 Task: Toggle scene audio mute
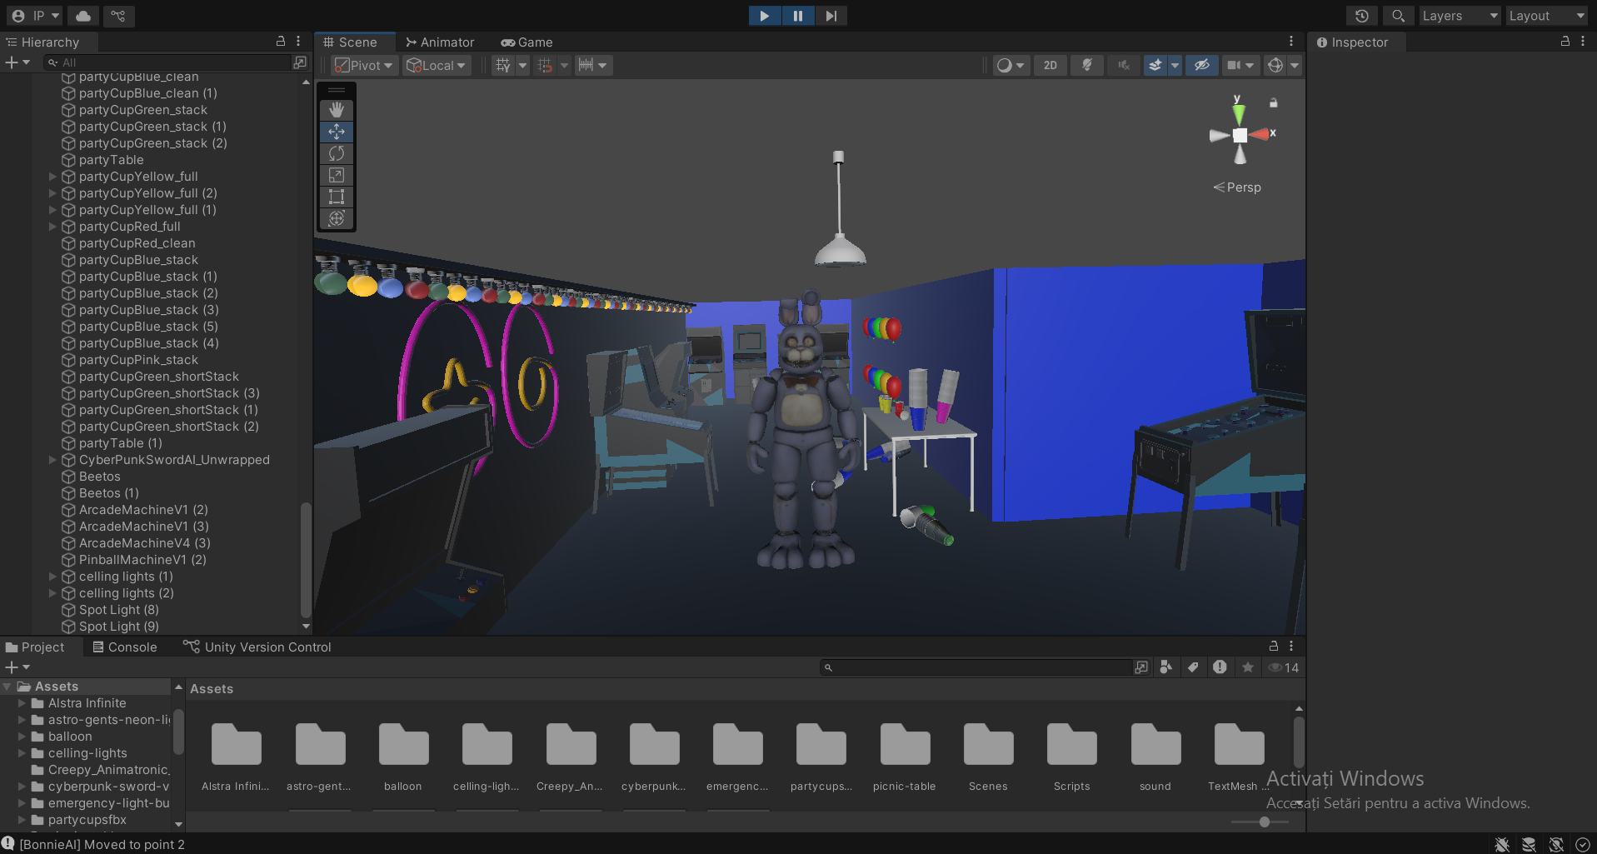[x=1124, y=65]
